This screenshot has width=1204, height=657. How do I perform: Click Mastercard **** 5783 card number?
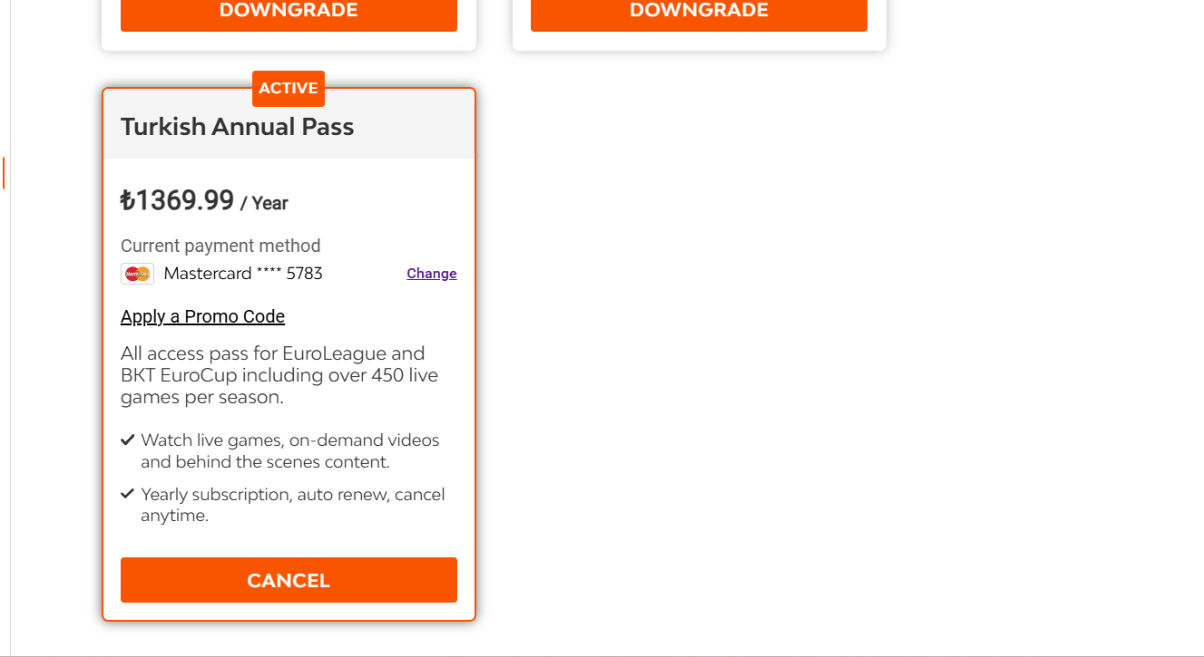coord(243,274)
